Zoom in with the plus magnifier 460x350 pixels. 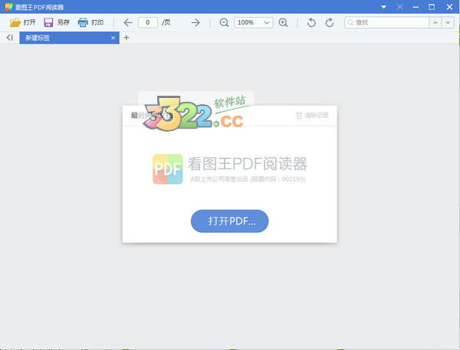pyautogui.click(x=283, y=22)
